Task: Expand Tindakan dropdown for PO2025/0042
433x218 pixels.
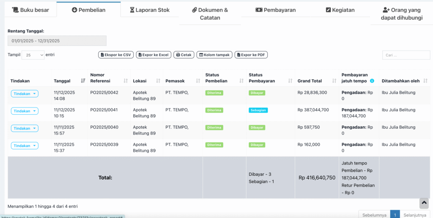Action: click(x=25, y=94)
